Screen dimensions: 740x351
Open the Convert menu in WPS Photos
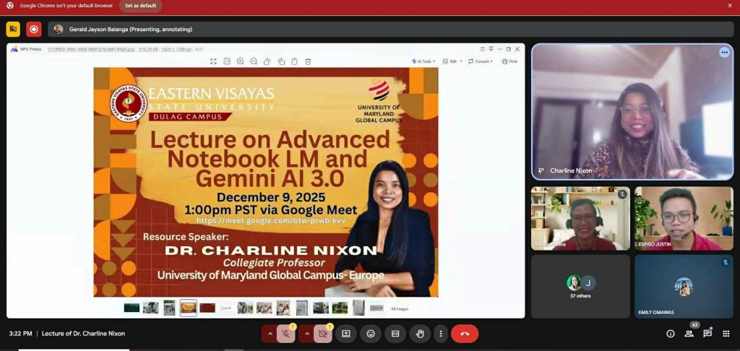click(481, 61)
